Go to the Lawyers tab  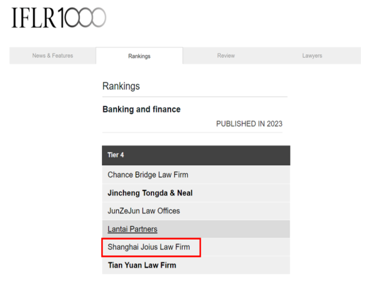pos(312,56)
